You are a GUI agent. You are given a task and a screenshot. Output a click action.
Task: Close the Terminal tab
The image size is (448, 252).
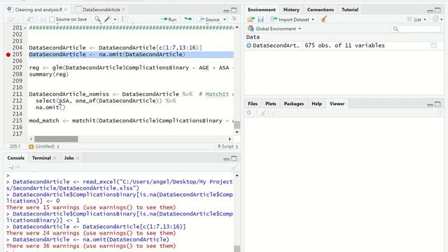[x=55, y=158]
